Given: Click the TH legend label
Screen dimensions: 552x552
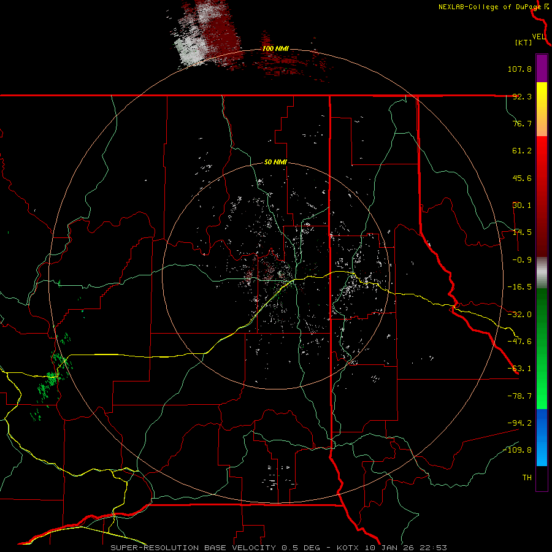Looking at the screenshot, I should pos(527,478).
